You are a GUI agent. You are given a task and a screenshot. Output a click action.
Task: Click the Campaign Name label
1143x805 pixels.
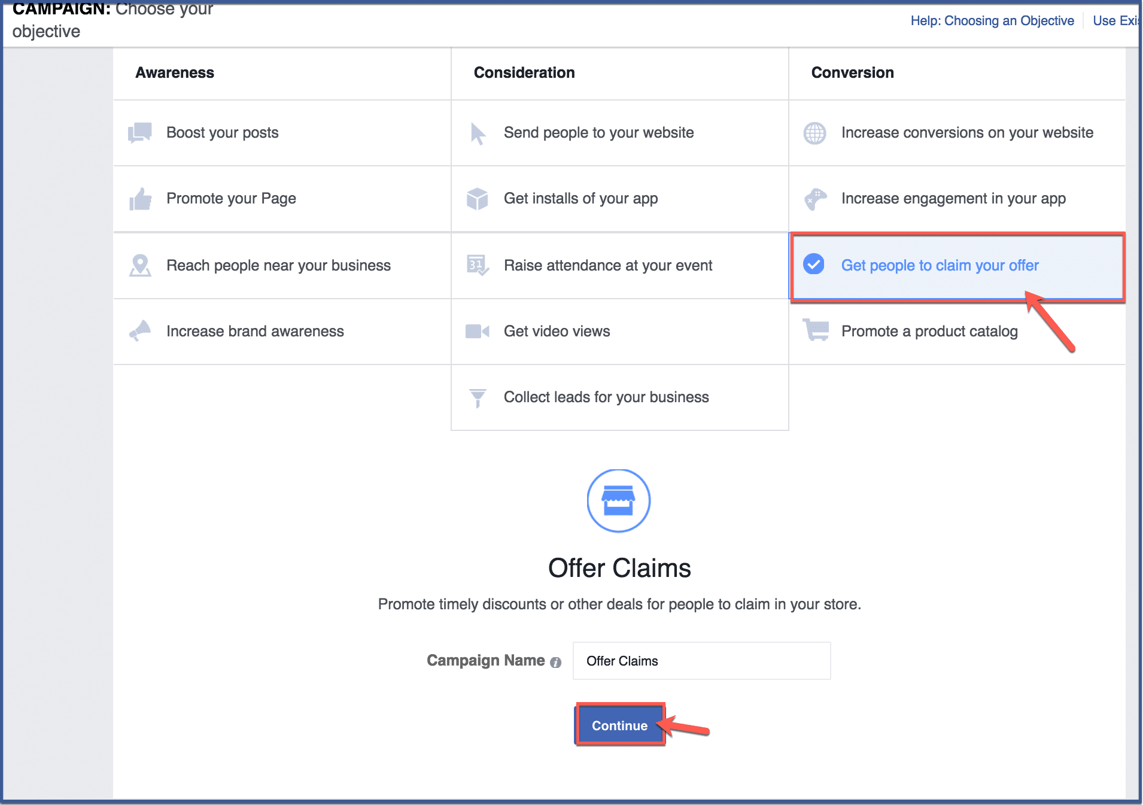tap(485, 660)
